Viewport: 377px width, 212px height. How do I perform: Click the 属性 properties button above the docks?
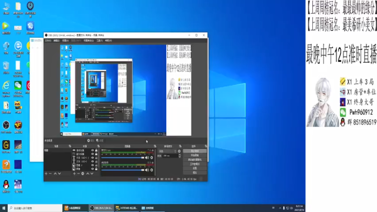(x=90, y=140)
